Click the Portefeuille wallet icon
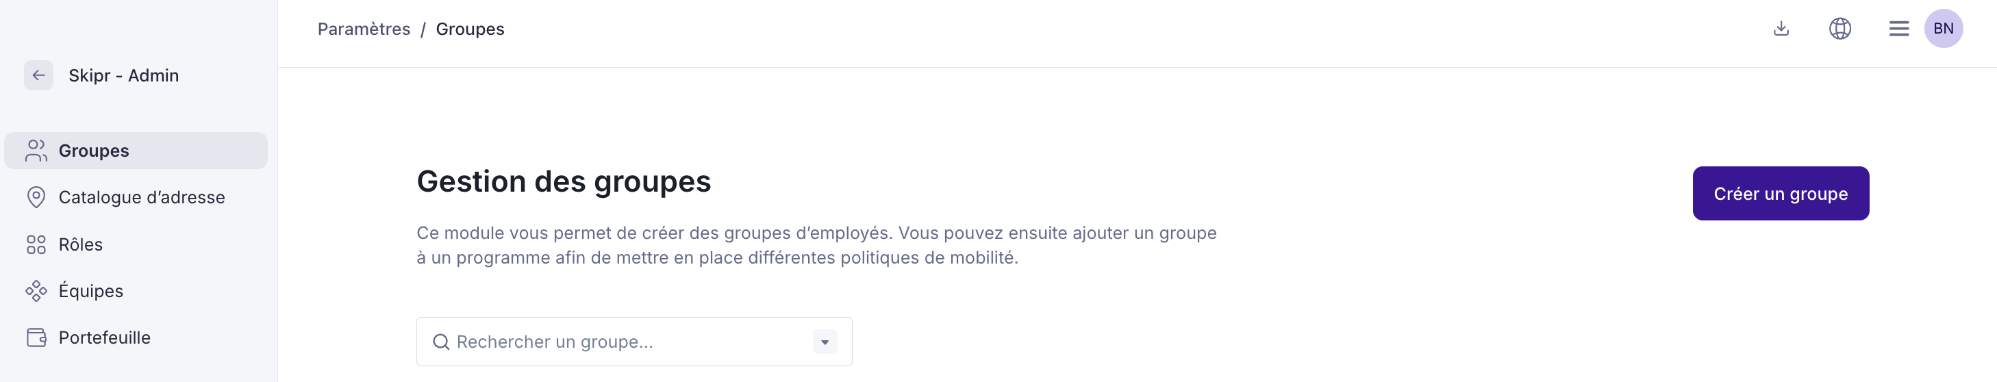 36,338
